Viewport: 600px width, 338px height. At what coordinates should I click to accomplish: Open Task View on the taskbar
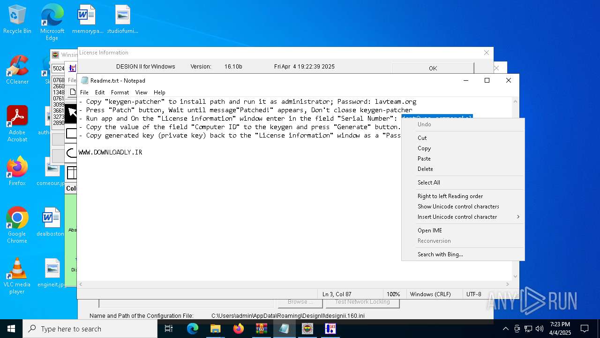click(169, 329)
